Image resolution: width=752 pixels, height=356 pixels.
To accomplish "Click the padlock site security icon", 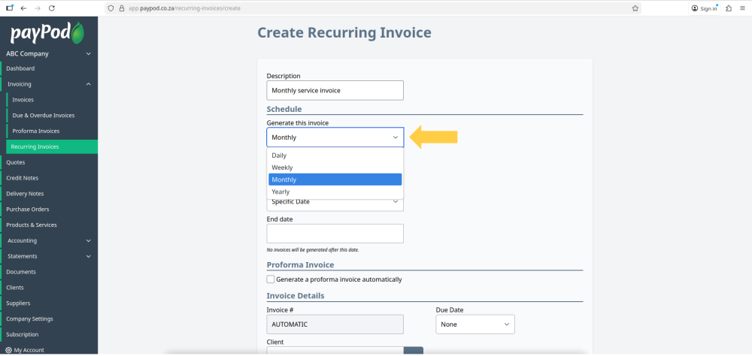I will 121,8.
